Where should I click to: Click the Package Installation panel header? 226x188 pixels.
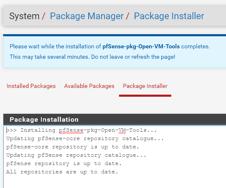tap(114, 119)
